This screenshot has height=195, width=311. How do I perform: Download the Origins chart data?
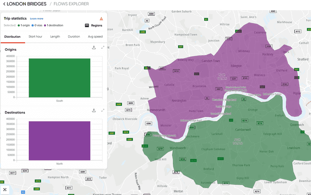[x=94, y=47]
